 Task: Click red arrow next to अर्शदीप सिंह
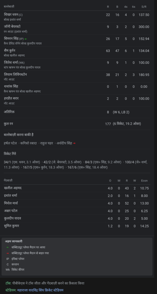[x=74, y=143]
